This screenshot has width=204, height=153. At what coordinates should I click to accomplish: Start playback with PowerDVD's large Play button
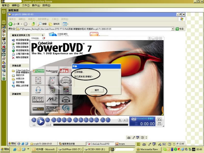tap(41, 121)
